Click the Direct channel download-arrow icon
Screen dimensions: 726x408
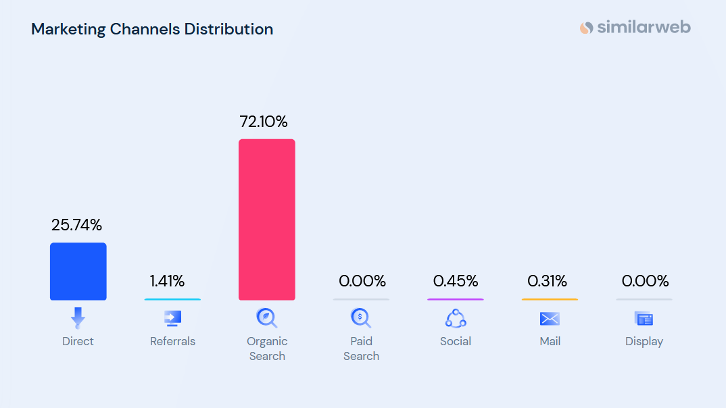click(x=78, y=317)
